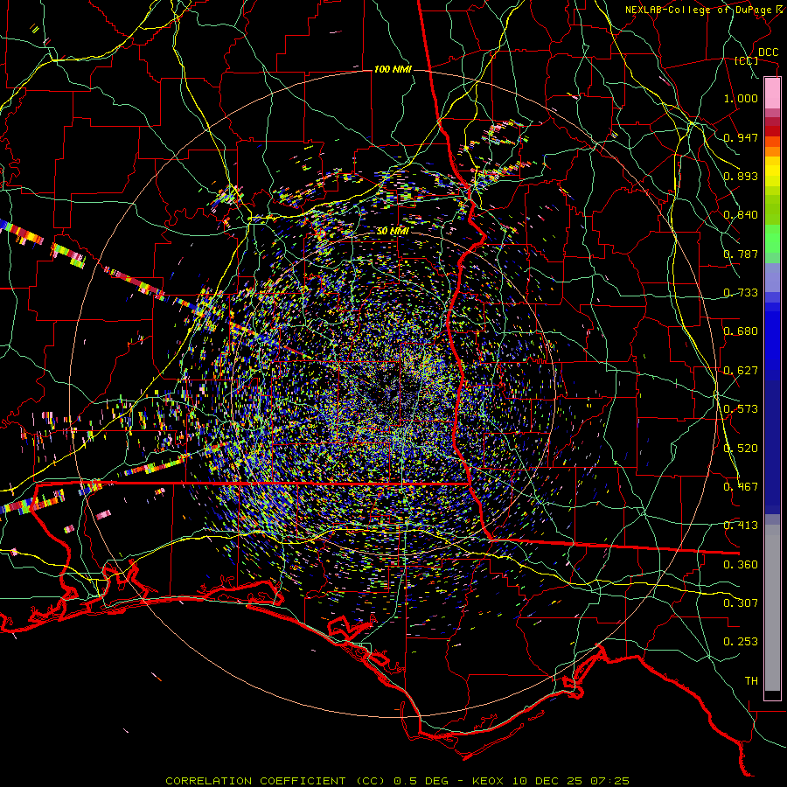Screen dimensions: 787x787
Task: Select the 0.627 scale value
Action: coord(741,371)
